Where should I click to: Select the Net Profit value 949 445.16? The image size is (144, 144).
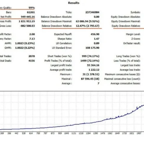[28, 17]
